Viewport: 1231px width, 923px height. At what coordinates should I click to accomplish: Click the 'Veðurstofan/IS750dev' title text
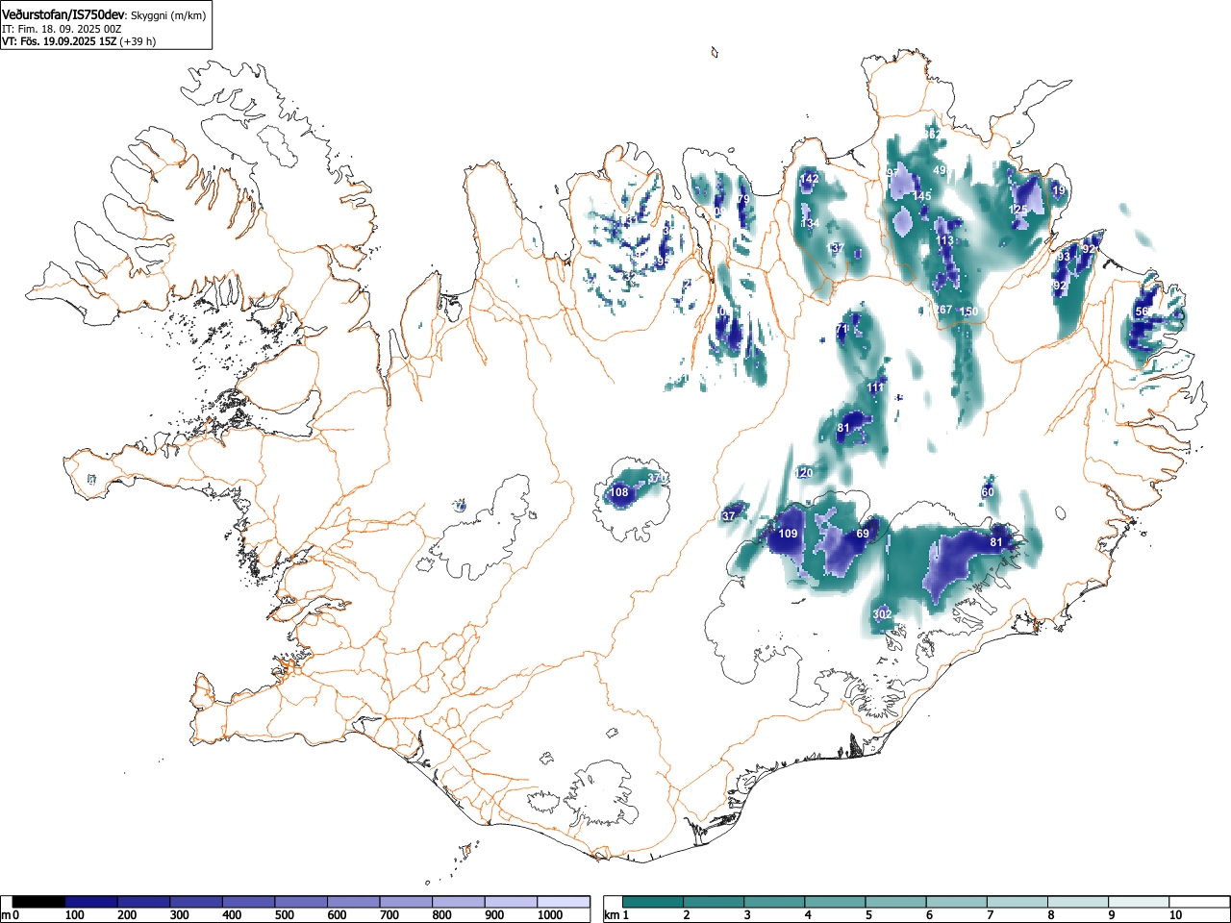point(64,13)
